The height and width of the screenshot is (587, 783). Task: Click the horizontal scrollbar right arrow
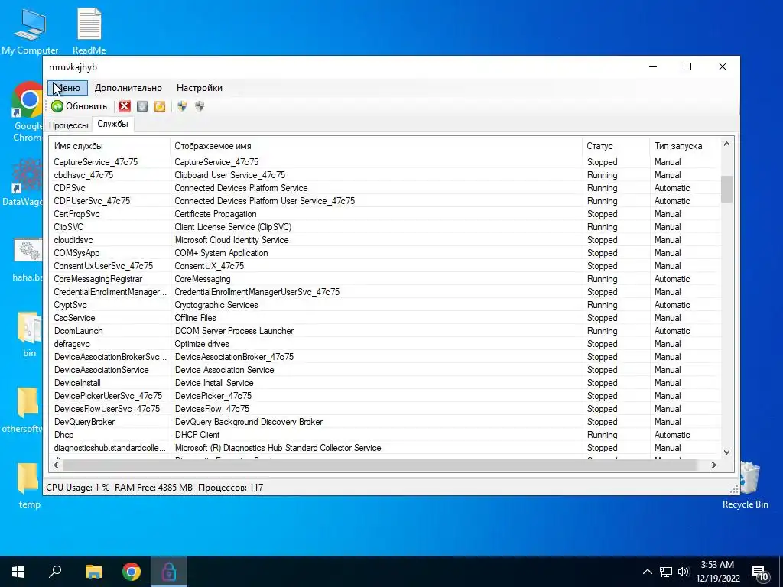coord(714,465)
